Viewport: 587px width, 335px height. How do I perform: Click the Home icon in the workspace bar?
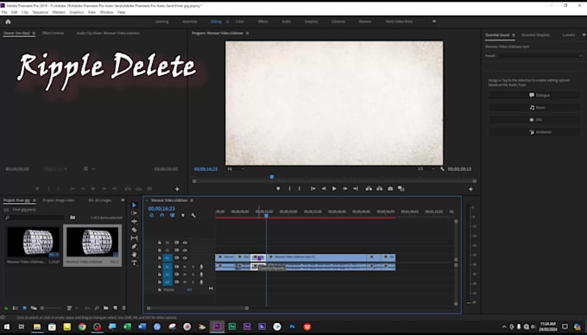[x=8, y=22]
